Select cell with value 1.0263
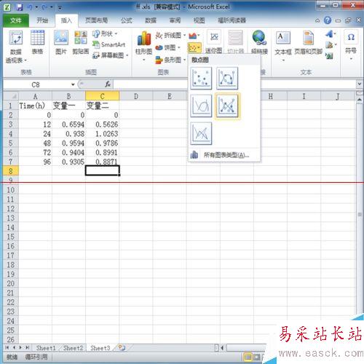Screen dimensions: 364x364 [102, 134]
